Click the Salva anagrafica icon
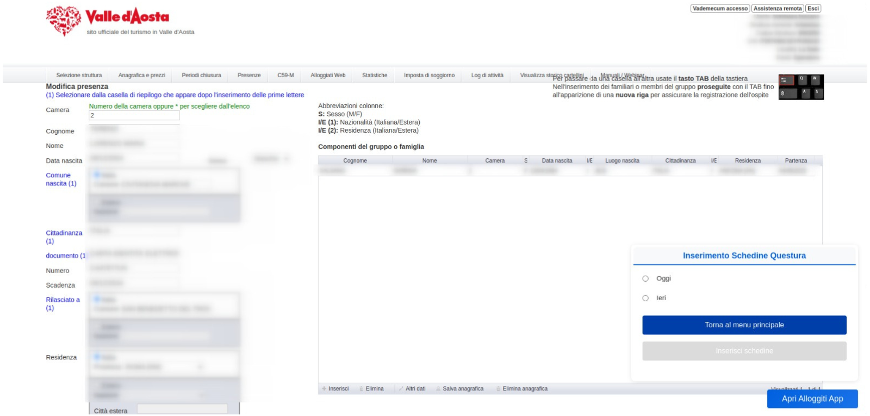 [438, 389]
